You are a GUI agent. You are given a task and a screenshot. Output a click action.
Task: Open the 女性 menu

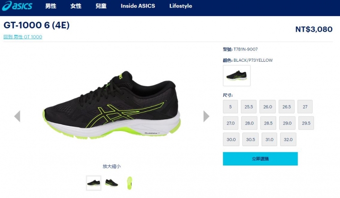(76, 6)
